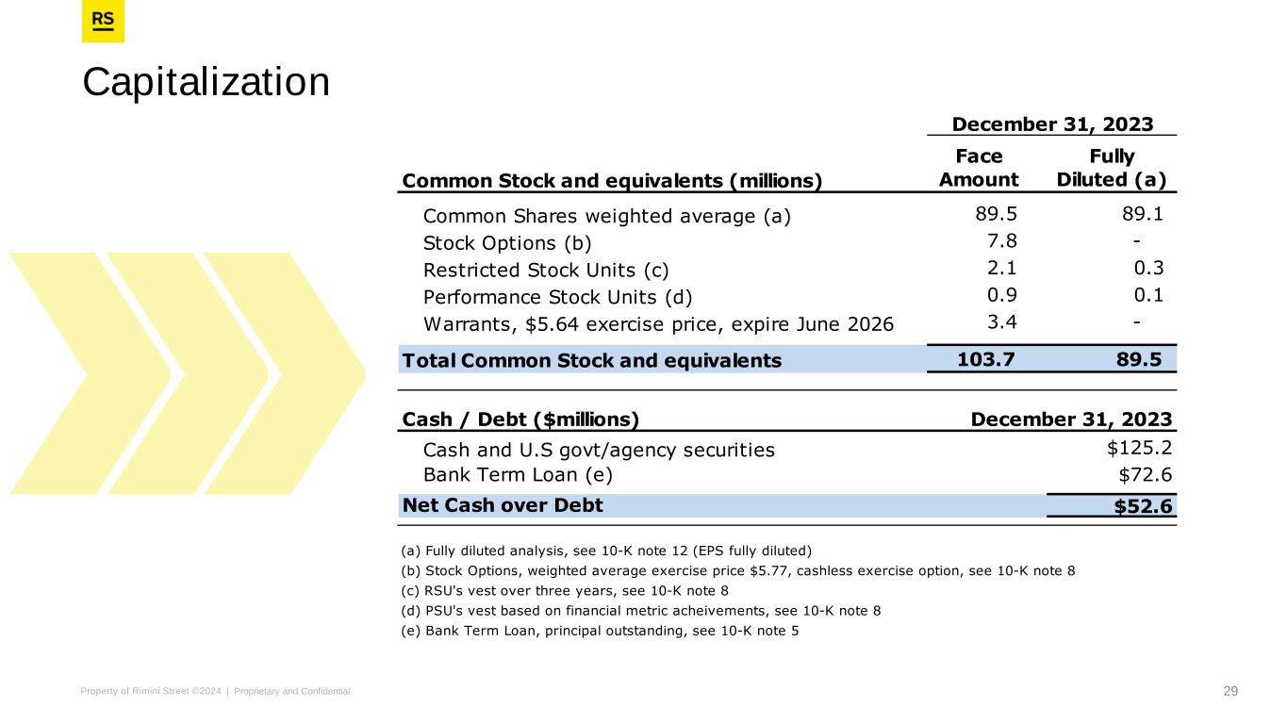Viewport: 1287px width, 724px height.
Task: Click the Warrants $5.64 exercise price row
Action: pyautogui.click(x=658, y=325)
